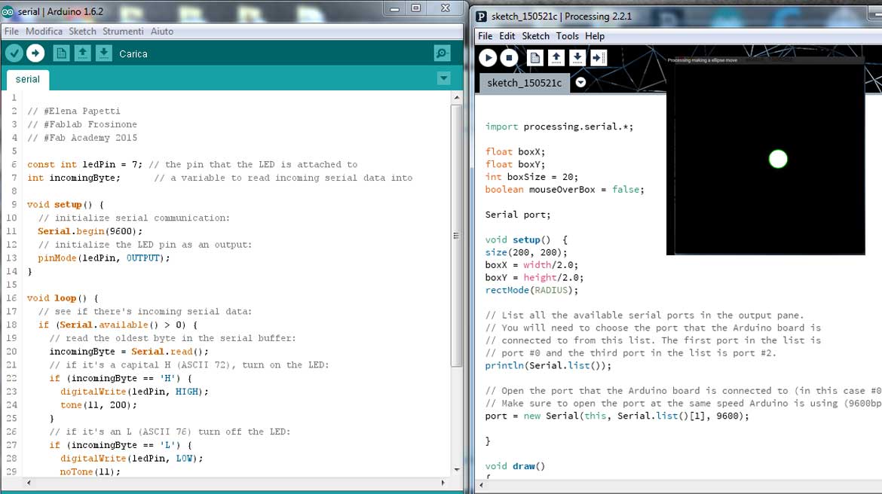882x494 pixels.
Task: Open the Processing Help menu
Action: (x=595, y=36)
